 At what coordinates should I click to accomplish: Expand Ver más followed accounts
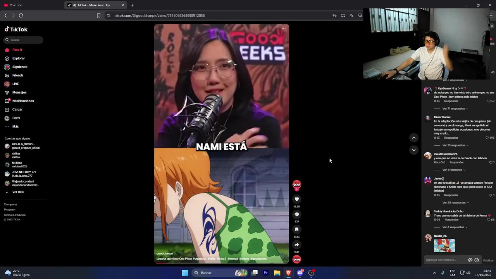18,192
